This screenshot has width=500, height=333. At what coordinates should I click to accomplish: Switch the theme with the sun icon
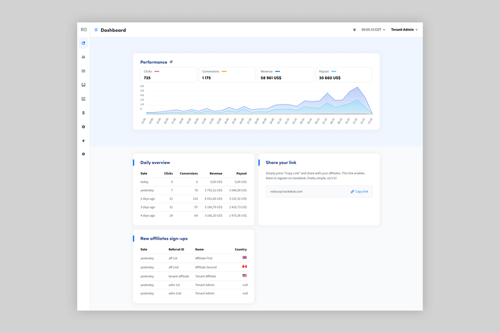354,30
